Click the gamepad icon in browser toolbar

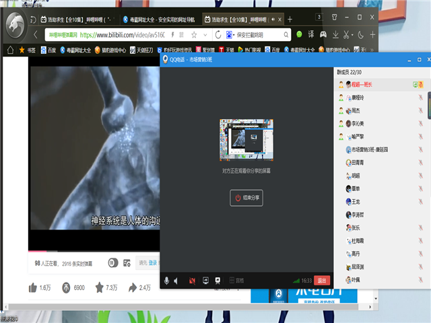coord(323,34)
